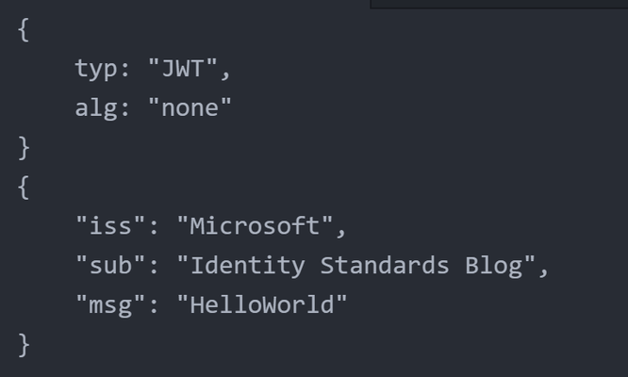628x377 pixels.
Task: Click the word Standards in sub value
Action: 385,265
